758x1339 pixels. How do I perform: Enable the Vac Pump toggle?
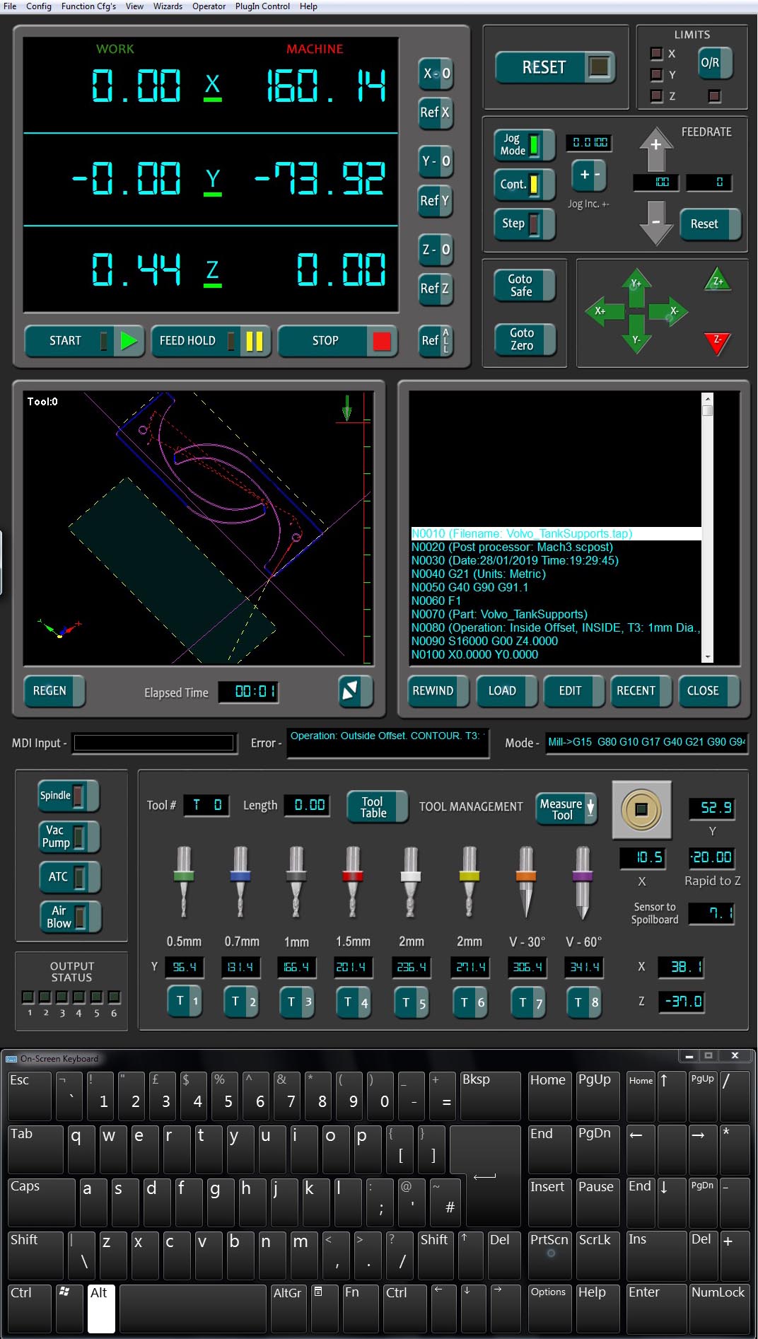(68, 836)
